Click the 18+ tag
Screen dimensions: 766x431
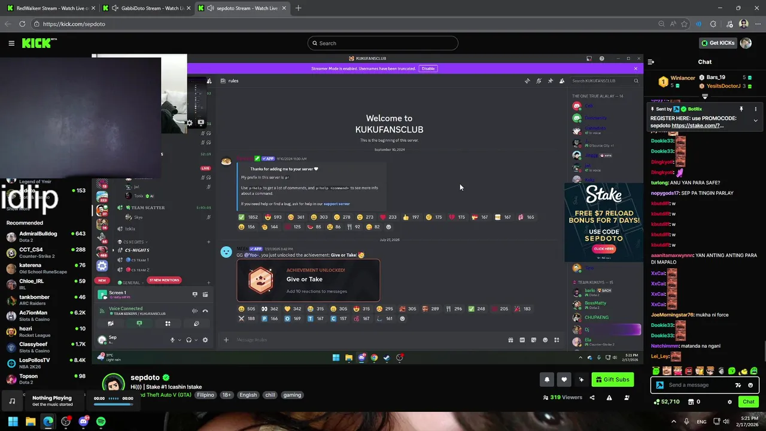(227, 395)
